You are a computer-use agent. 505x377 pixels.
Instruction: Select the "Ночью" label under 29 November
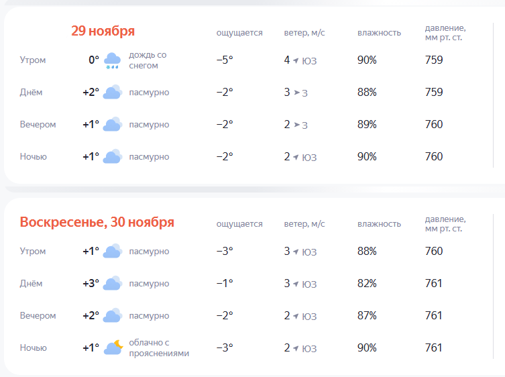pos(34,157)
